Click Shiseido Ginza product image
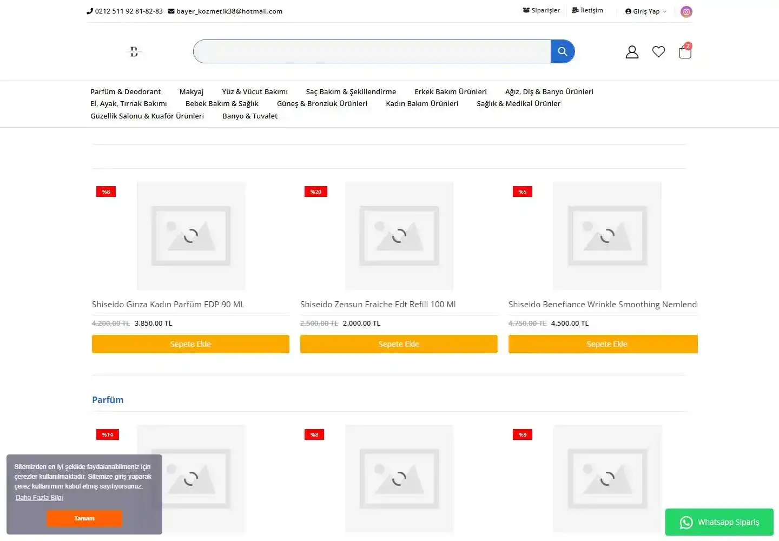Viewport: 779px width, 541px height. coord(191,236)
